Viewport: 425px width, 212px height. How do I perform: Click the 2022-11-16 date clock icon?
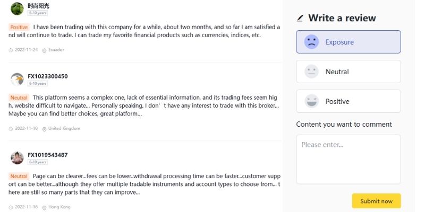[x=11, y=207]
